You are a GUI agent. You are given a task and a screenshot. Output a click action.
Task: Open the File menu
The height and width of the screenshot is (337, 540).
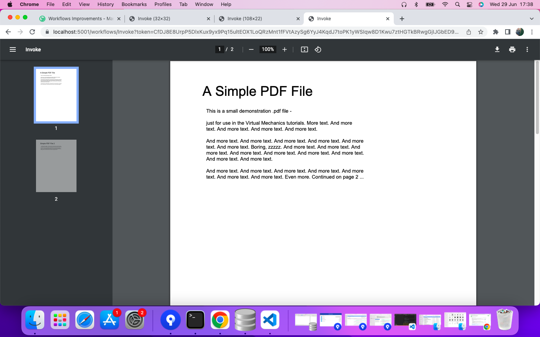tap(51, 4)
